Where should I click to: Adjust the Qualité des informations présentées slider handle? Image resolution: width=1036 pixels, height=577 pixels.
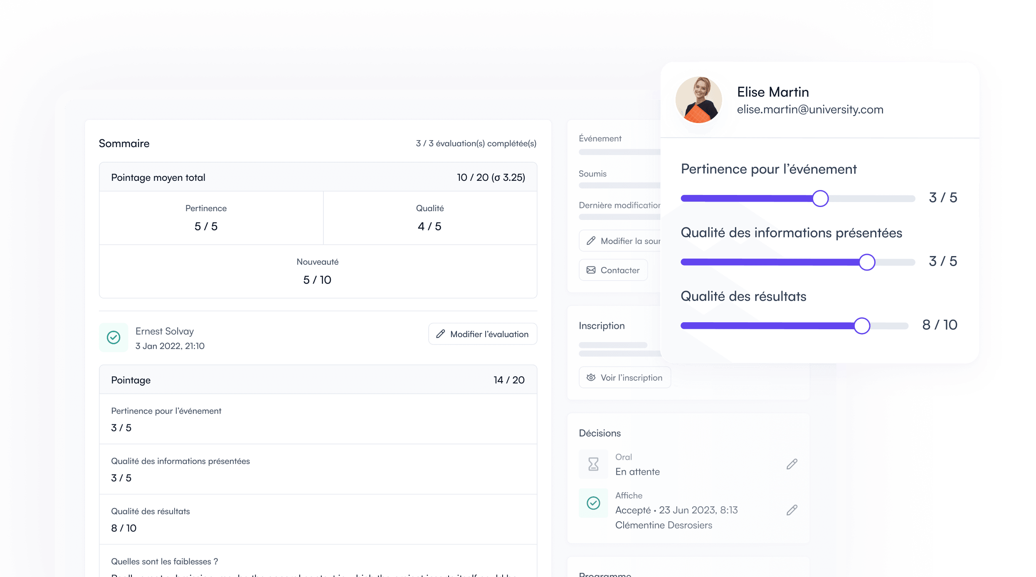point(867,262)
